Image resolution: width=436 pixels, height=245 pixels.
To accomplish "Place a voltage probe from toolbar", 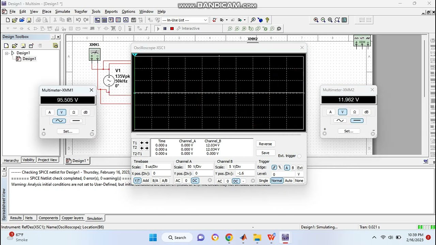I will (x=231, y=29).
